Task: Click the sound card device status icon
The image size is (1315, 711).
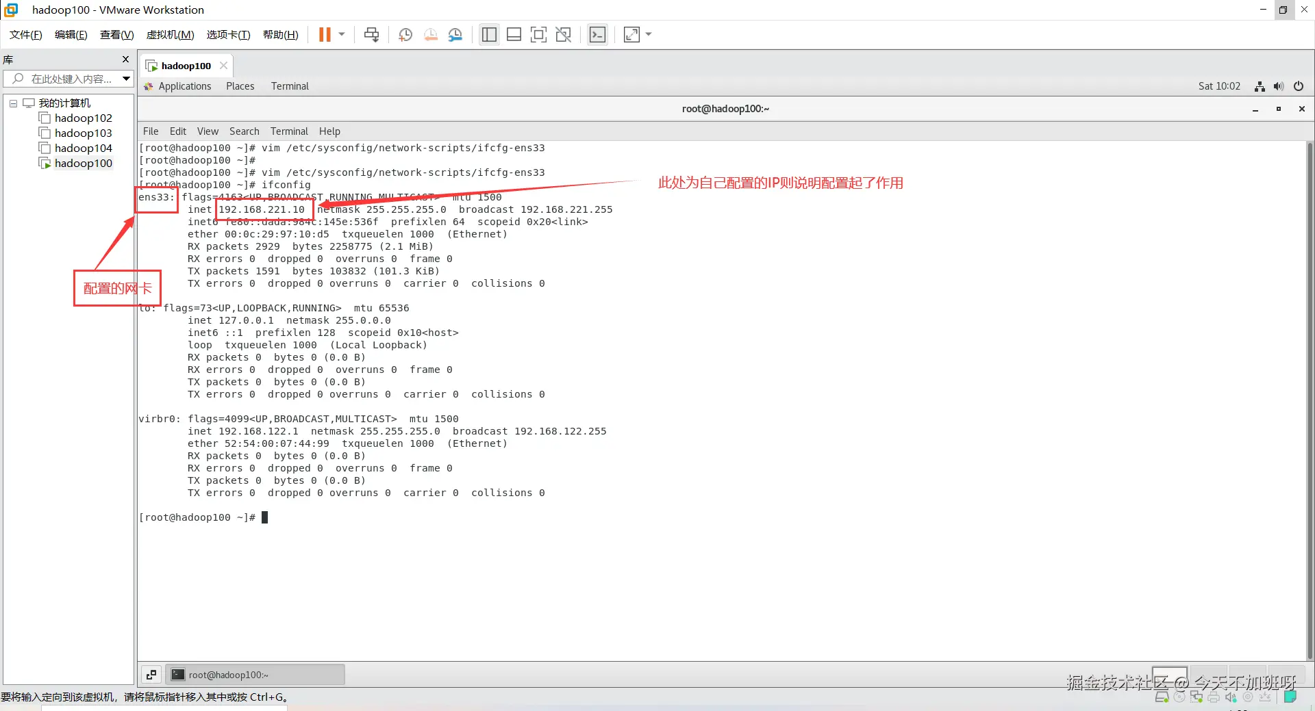Action: click(1231, 697)
